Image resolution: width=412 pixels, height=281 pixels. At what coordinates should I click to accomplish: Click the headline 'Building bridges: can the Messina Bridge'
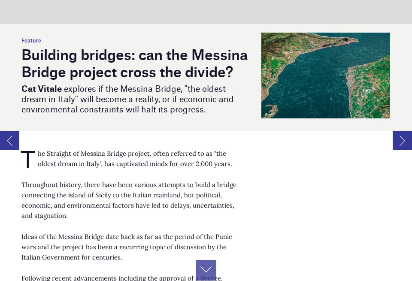(x=134, y=55)
